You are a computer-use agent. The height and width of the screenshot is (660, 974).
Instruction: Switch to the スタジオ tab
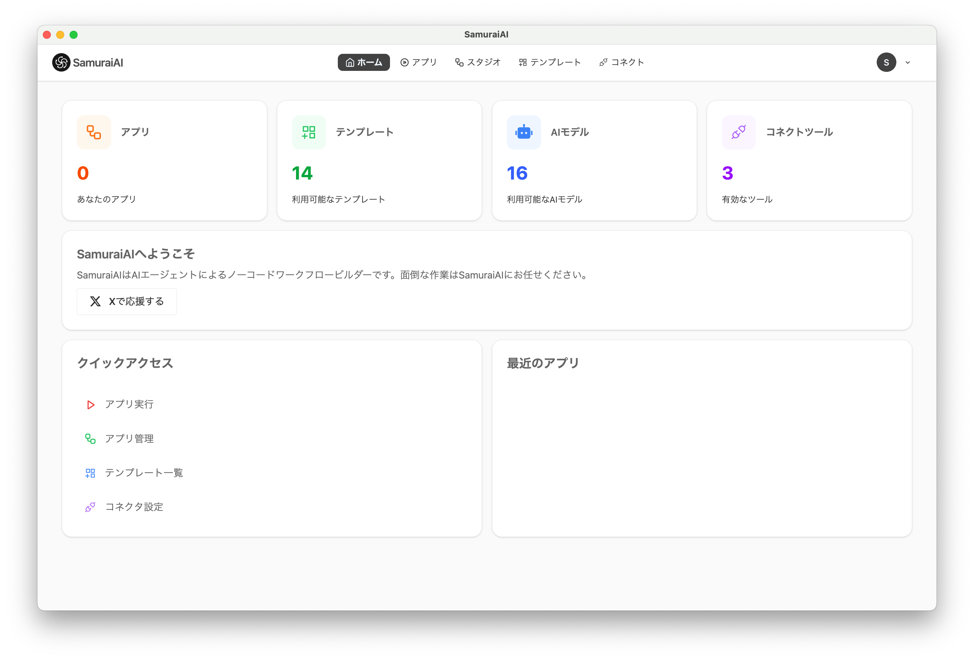[478, 63]
